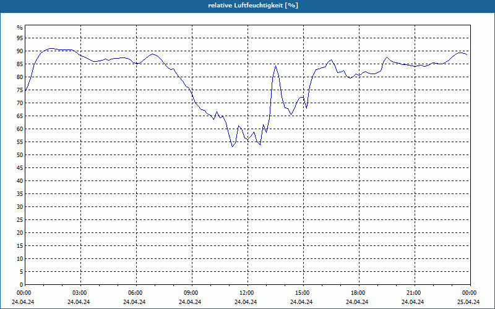
Task: Click the y-axis value 45
Action: pyautogui.click(x=20, y=167)
